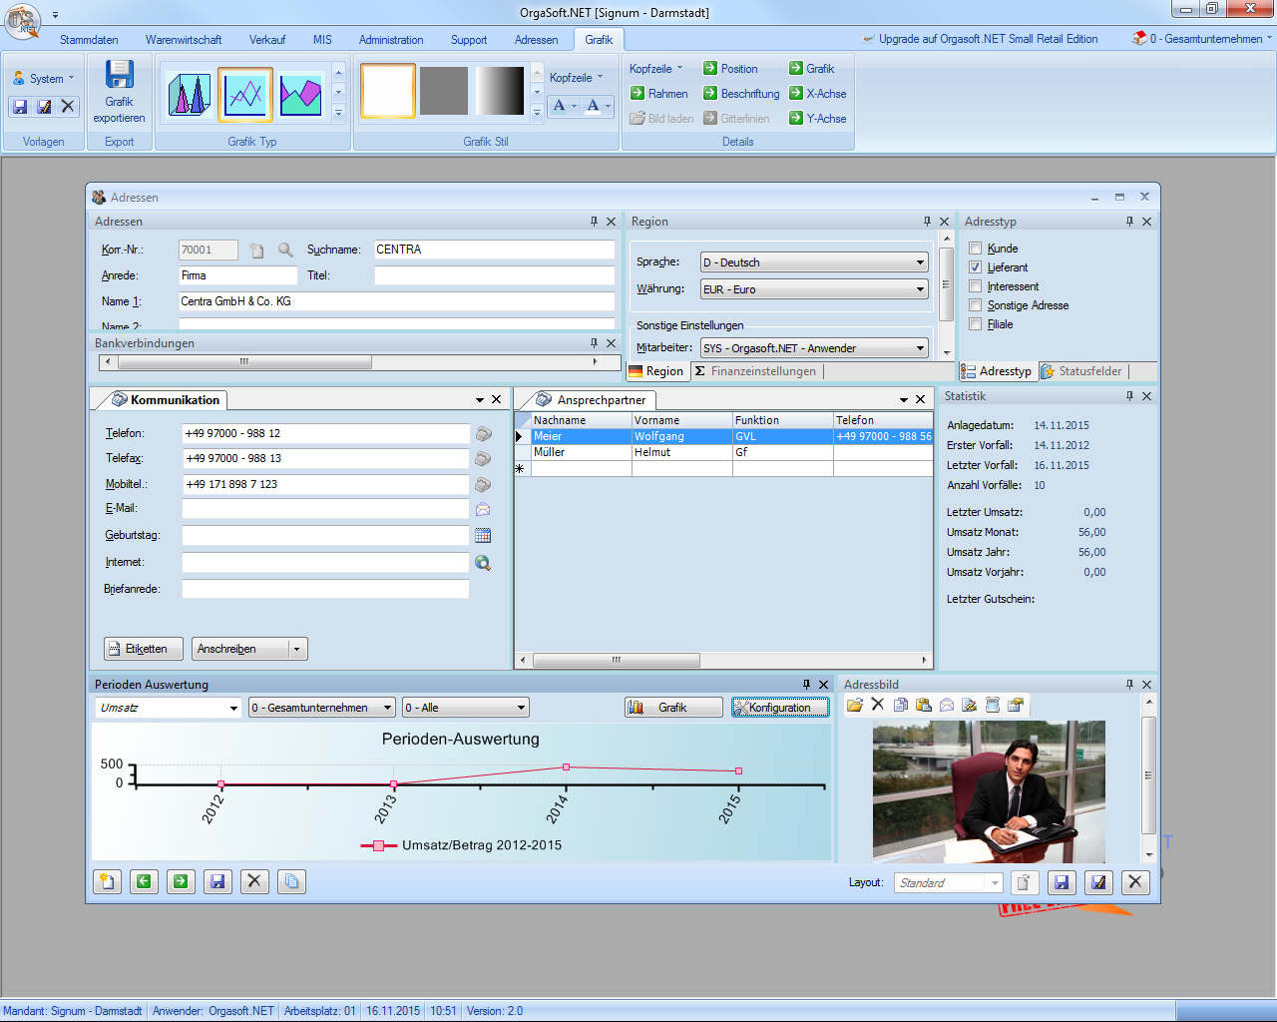The image size is (1277, 1022).
Task: Choose the grey gradient Grafik Stil swatch
Action: (x=500, y=92)
